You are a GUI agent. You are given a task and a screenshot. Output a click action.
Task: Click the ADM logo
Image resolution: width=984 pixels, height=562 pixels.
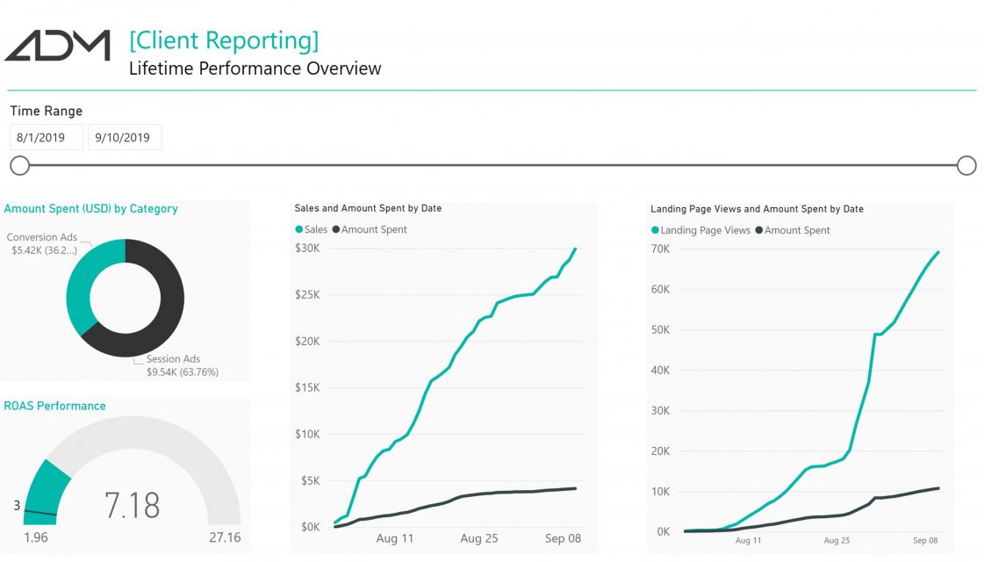tap(57, 46)
